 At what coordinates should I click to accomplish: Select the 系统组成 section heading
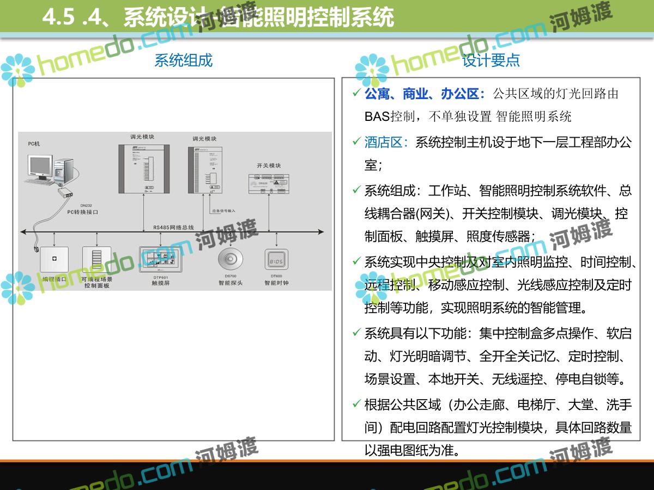pos(183,60)
